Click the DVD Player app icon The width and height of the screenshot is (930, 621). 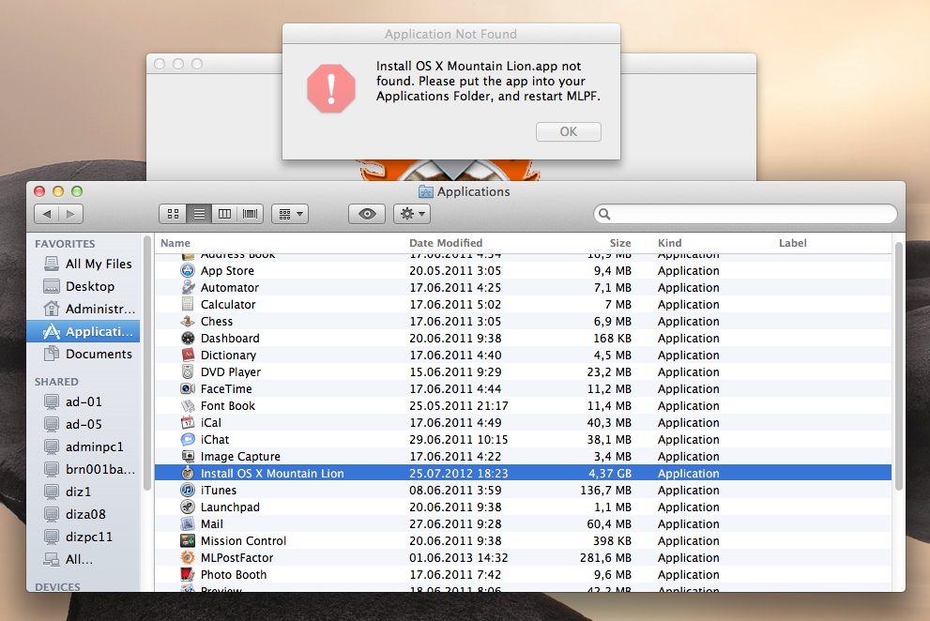point(188,371)
